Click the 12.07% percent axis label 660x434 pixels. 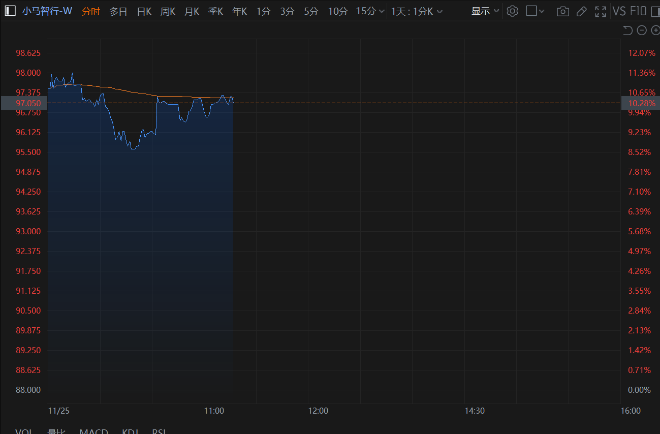[642, 53]
